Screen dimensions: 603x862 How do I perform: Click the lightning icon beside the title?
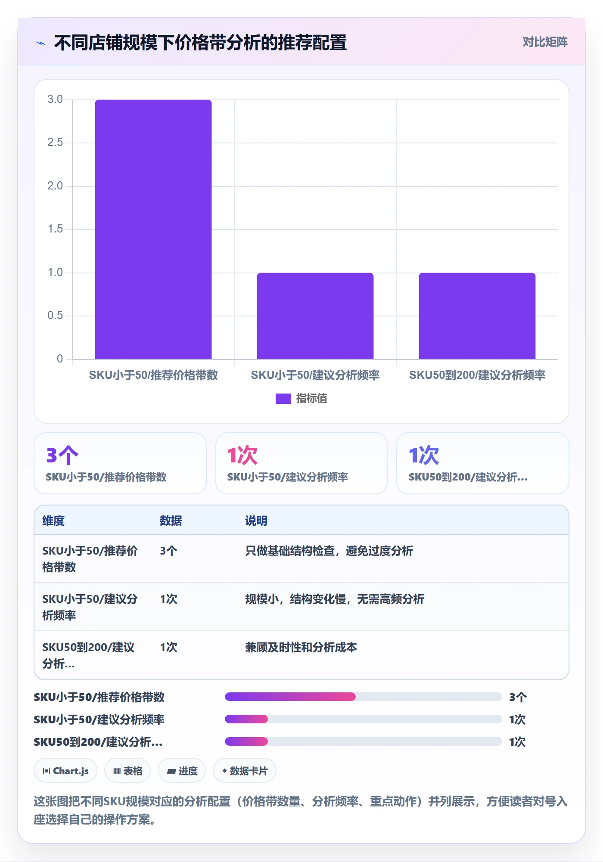[41, 43]
